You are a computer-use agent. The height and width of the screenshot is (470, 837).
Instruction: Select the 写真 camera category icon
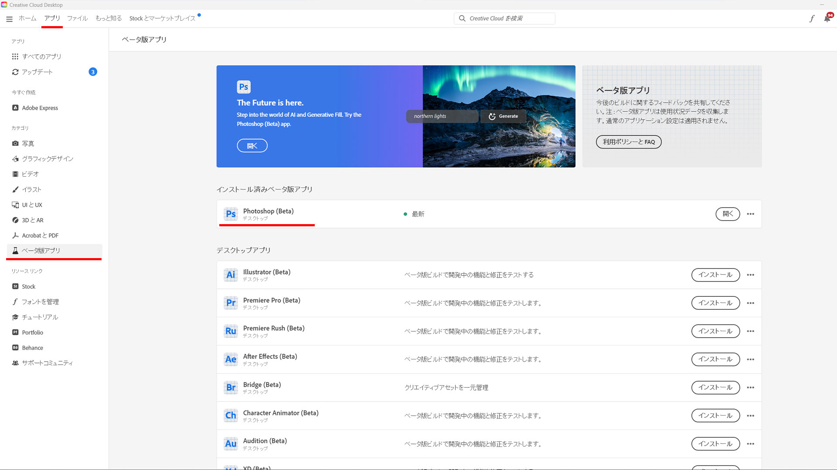click(x=15, y=143)
